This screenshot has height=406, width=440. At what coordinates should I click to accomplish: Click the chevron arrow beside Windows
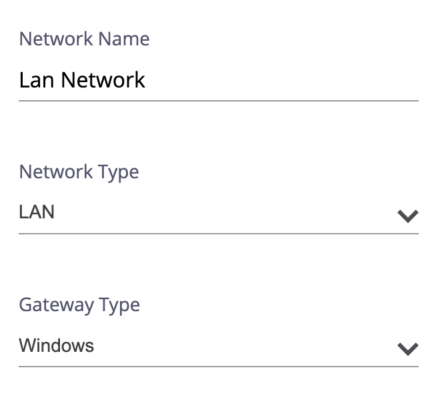(x=407, y=349)
